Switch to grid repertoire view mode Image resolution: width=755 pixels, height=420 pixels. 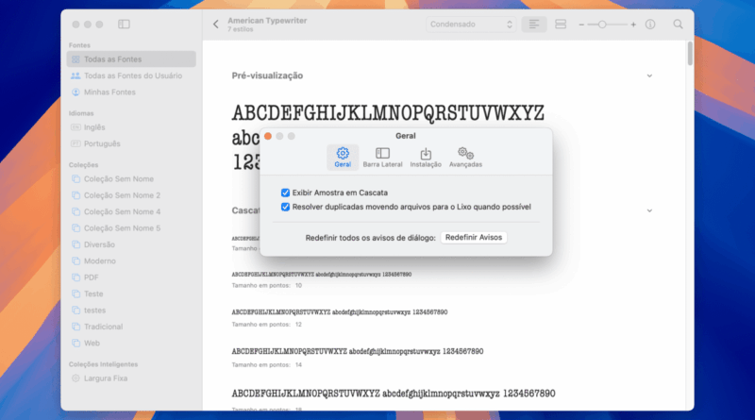click(561, 25)
